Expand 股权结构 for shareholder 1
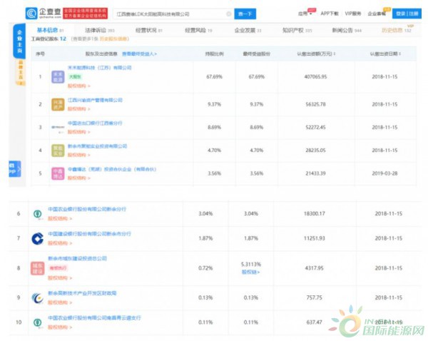 79,86
